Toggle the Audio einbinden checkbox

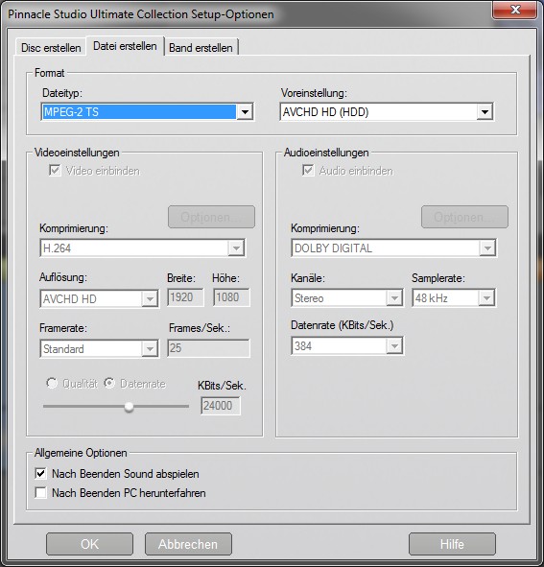(x=308, y=171)
